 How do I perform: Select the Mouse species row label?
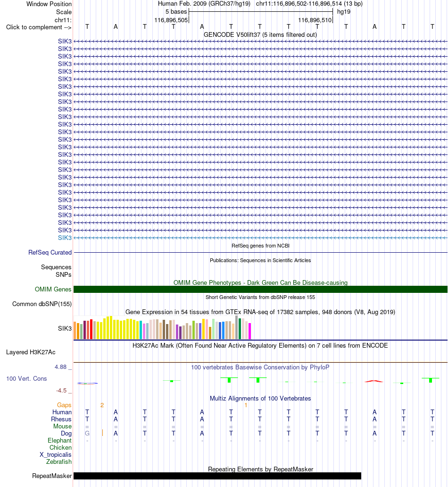[62, 427]
